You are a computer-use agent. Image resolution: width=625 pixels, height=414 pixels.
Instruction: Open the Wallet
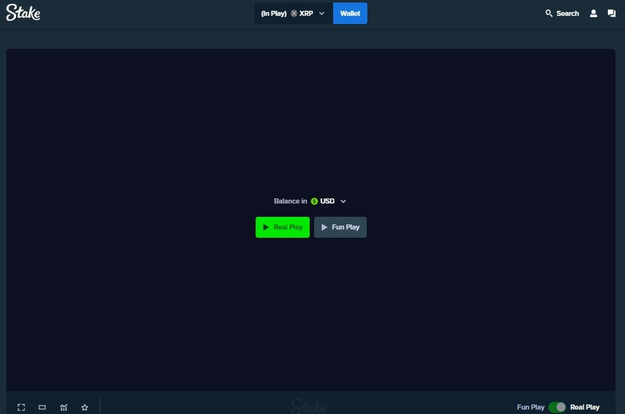(350, 13)
